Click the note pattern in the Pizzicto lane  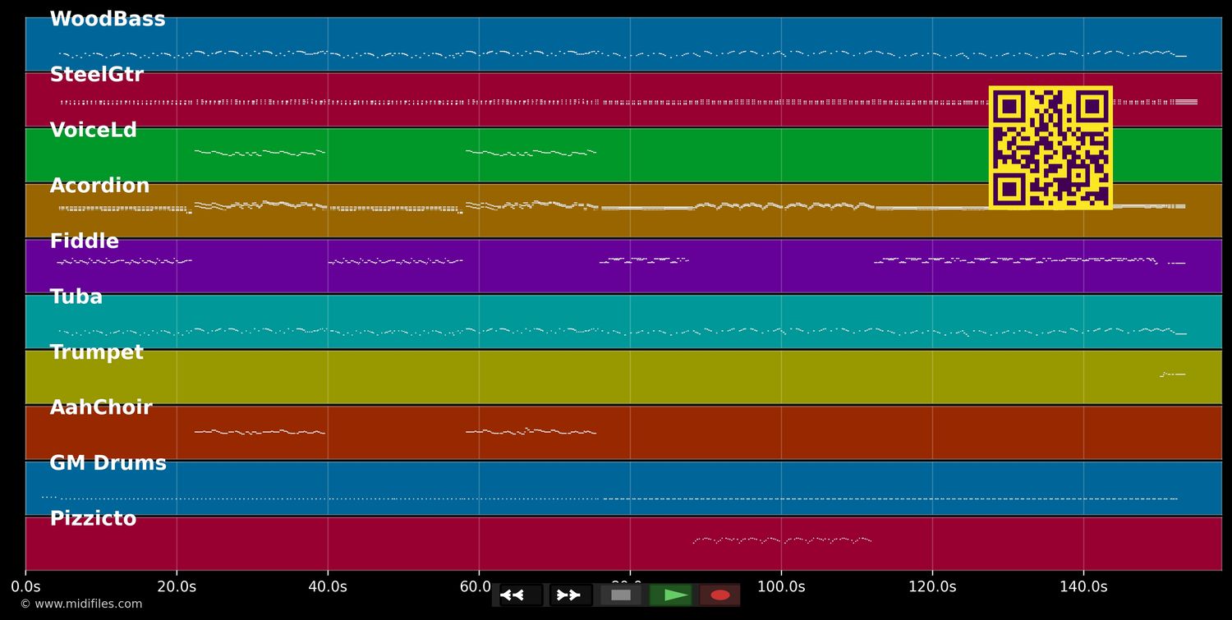pyautogui.click(x=780, y=540)
